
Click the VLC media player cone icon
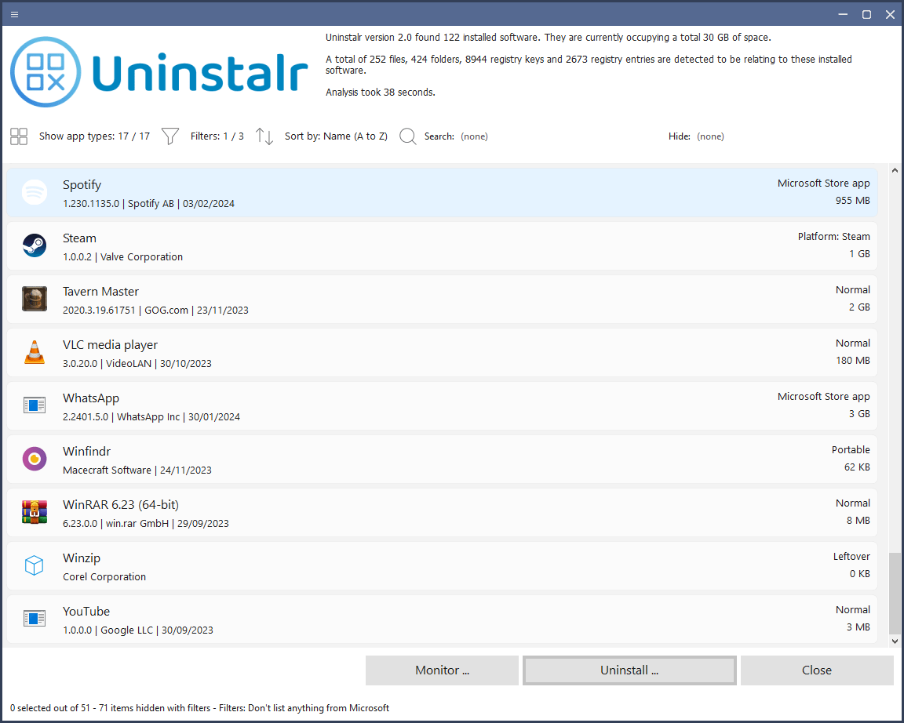[35, 353]
